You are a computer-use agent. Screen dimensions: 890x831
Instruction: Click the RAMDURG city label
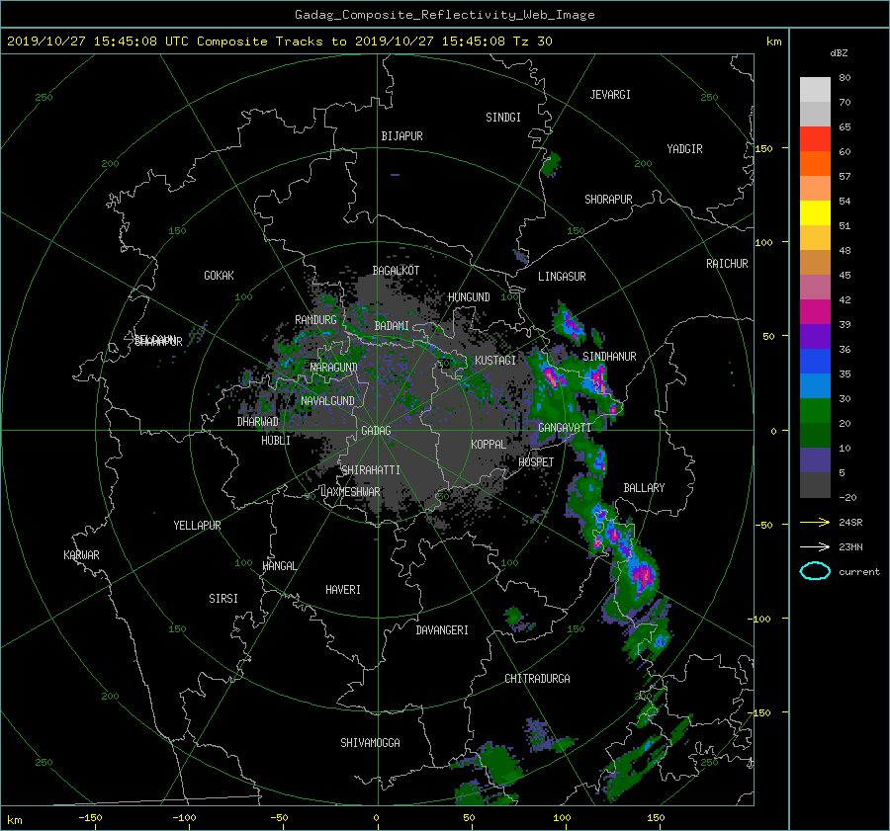tap(315, 320)
